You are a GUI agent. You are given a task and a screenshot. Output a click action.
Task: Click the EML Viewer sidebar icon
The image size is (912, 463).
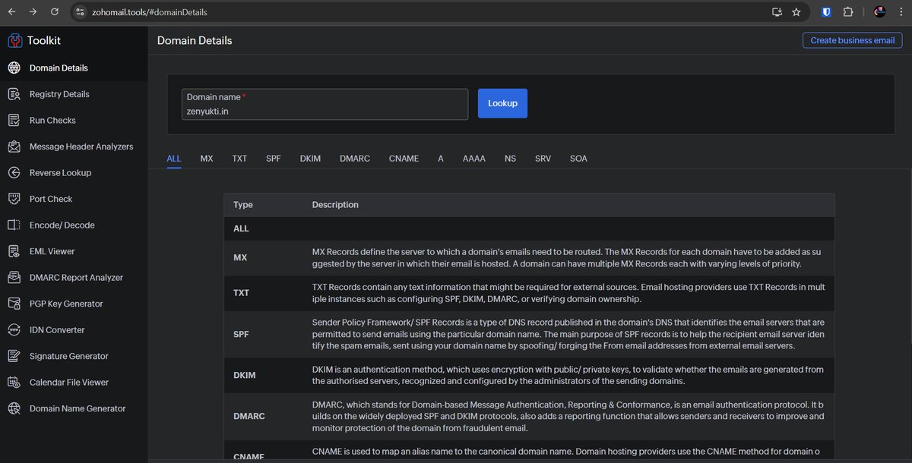[14, 251]
